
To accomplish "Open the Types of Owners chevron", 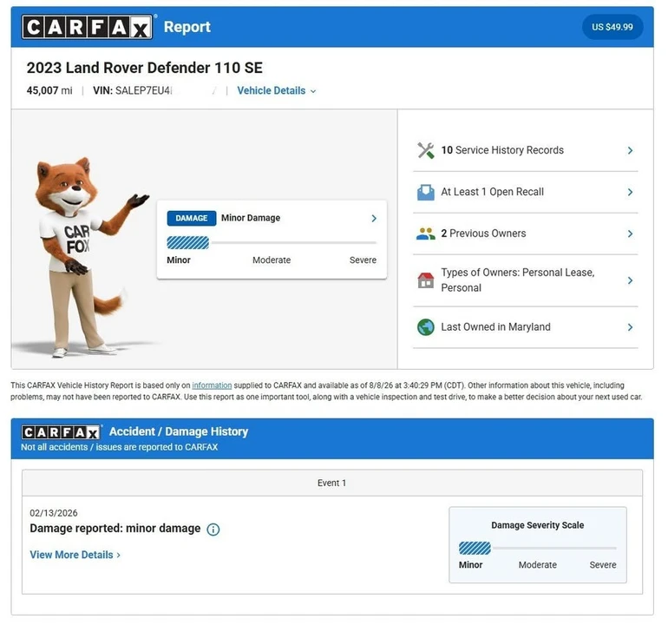I will click(x=630, y=280).
